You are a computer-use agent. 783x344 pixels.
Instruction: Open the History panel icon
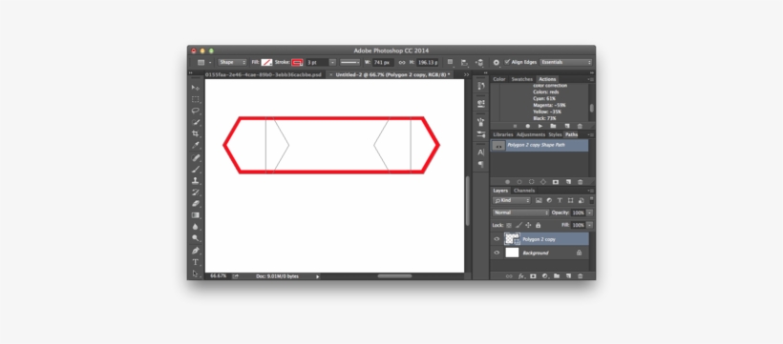(480, 86)
